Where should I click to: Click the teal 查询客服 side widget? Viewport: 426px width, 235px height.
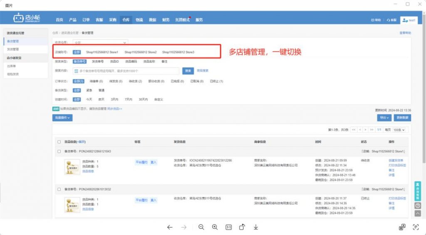click(418, 191)
